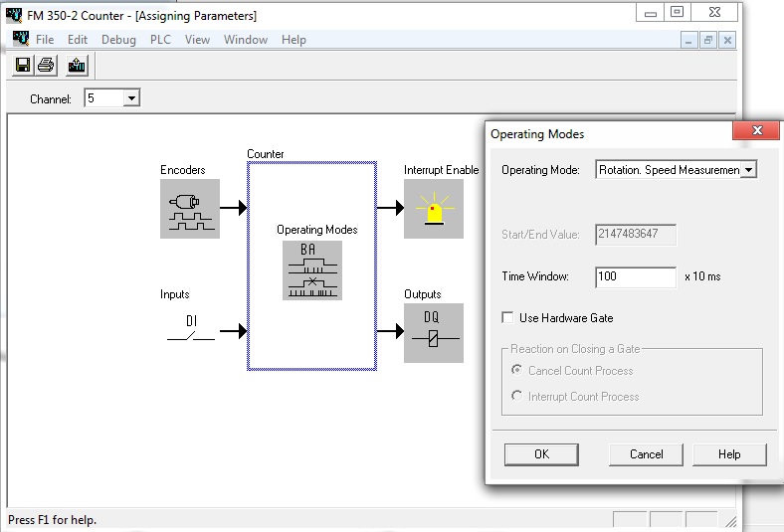Click the 'Reaction on Closing a Gate' label
Image resolution: width=784 pixels, height=532 pixels.
[x=575, y=349]
